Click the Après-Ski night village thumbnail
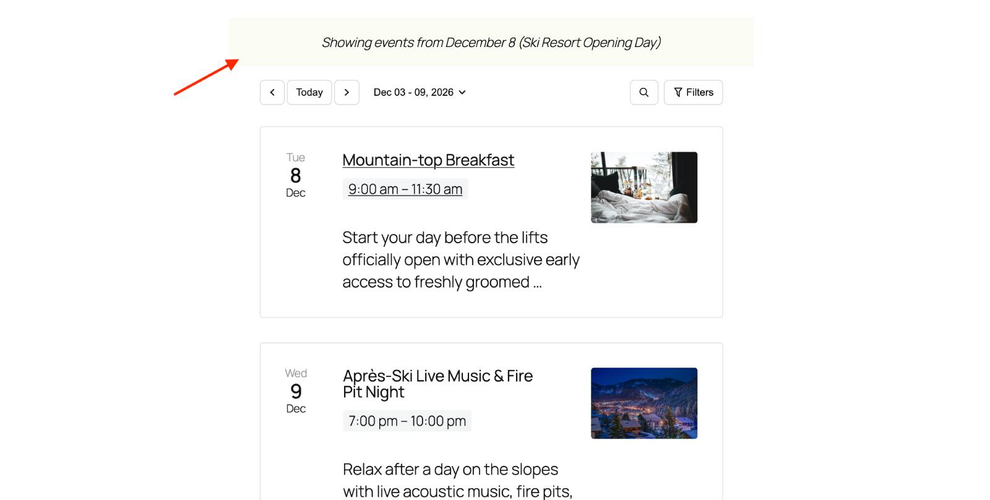Image resolution: width=990 pixels, height=500 pixels. 643,403
